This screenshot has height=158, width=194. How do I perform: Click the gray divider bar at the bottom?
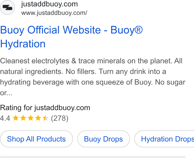click(93, 157)
